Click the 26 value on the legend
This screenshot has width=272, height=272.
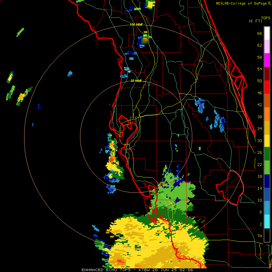(x=260, y=153)
